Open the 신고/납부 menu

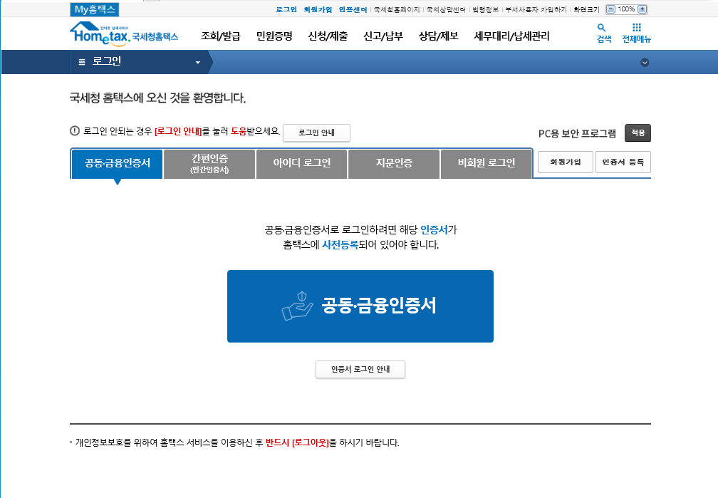coord(383,36)
